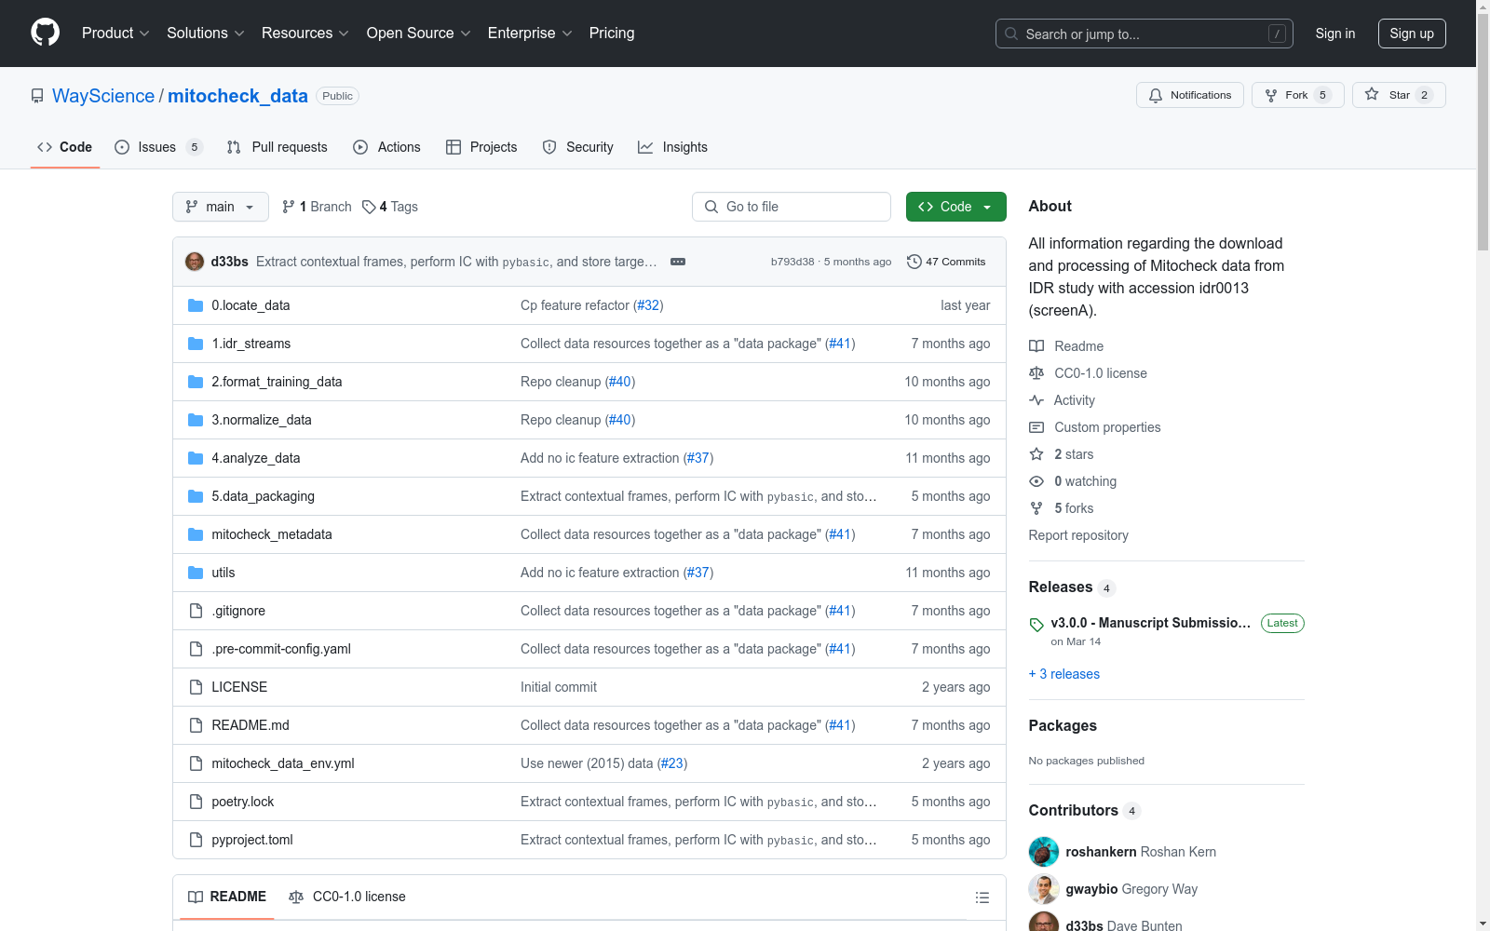Open the .gitignore file

pos(238,611)
